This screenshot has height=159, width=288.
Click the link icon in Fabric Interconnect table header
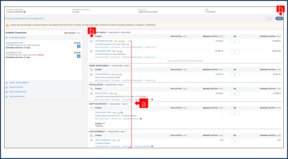click(91, 69)
